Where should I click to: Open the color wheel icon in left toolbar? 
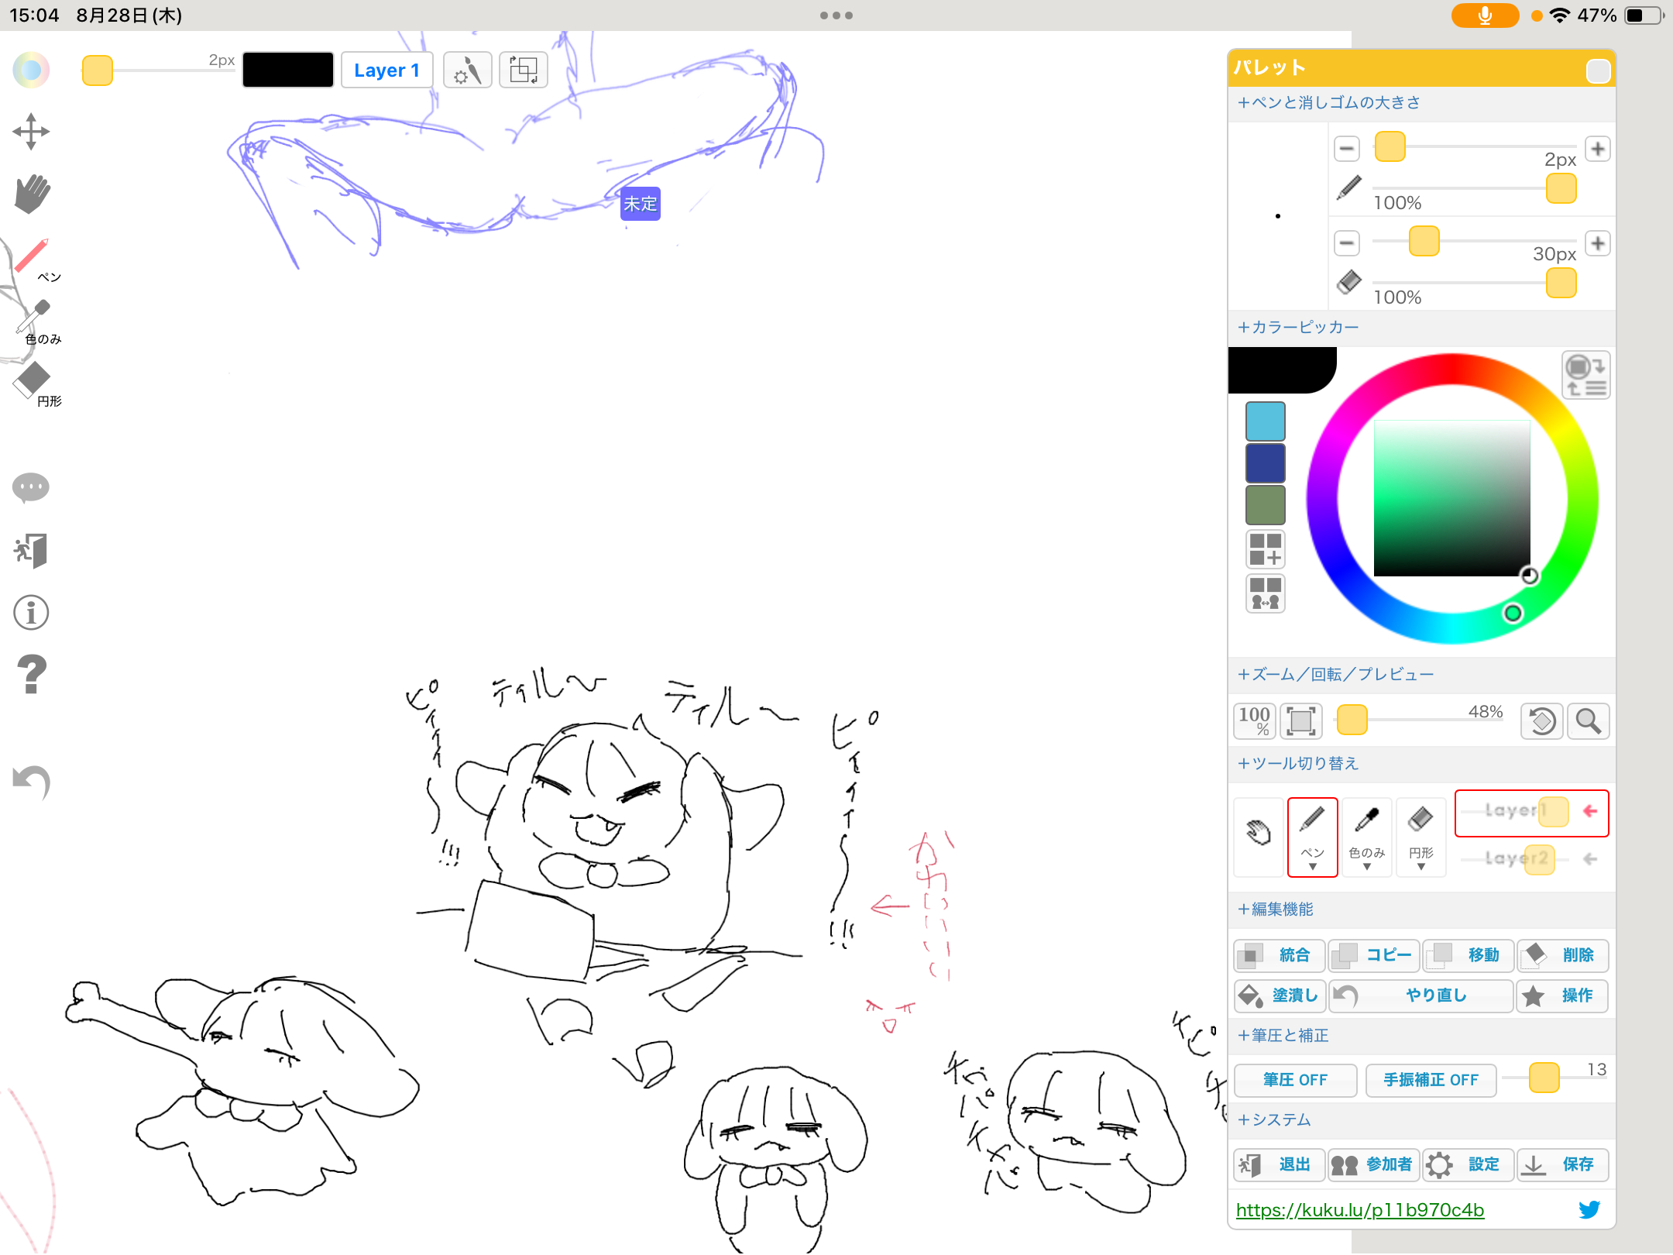(31, 70)
